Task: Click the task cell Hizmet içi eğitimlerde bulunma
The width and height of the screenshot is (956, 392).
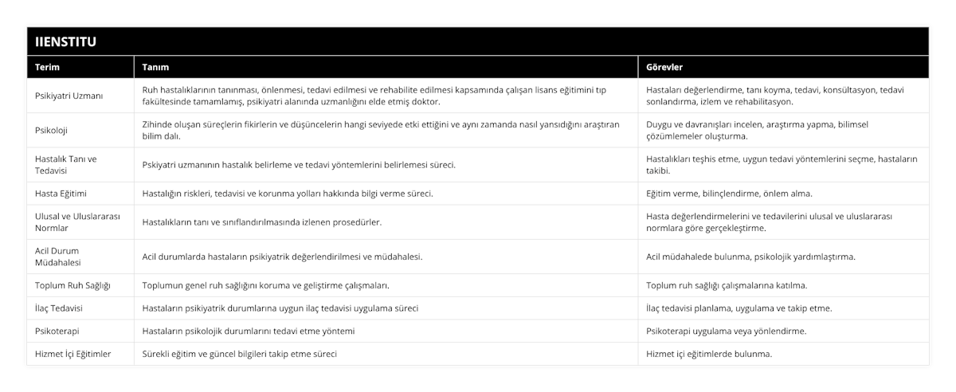Action: point(709,354)
